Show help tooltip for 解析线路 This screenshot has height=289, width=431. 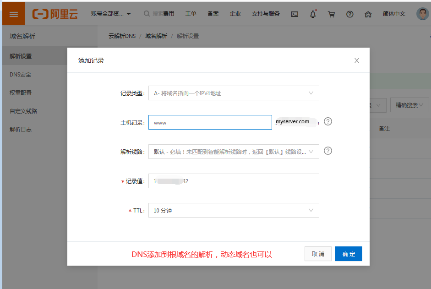click(x=327, y=151)
